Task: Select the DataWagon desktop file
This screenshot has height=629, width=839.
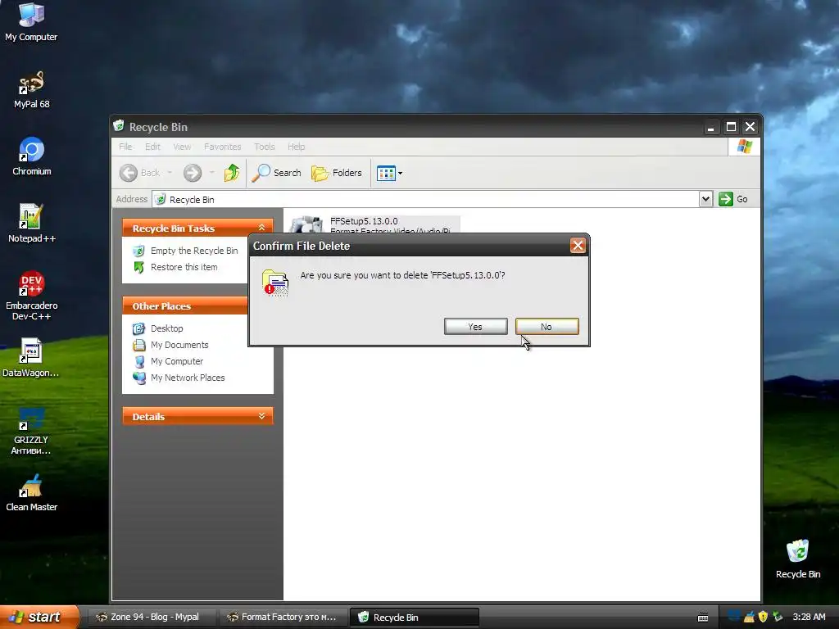Action: [31, 358]
